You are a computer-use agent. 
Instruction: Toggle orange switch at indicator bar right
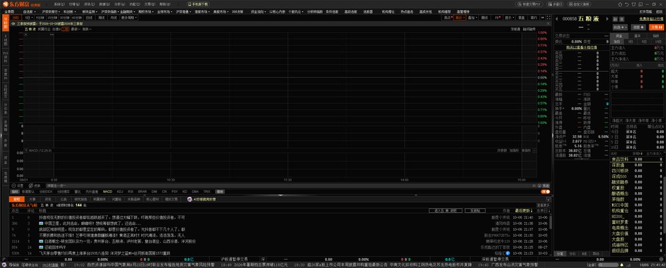[545, 192]
